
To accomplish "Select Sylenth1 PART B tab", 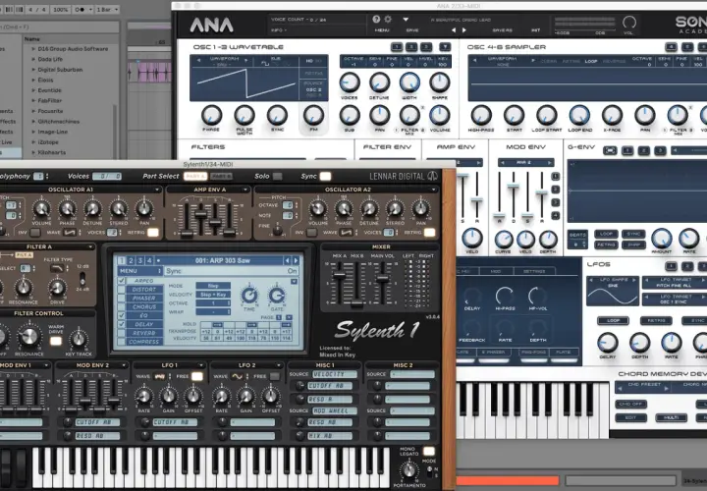I will (221, 177).
